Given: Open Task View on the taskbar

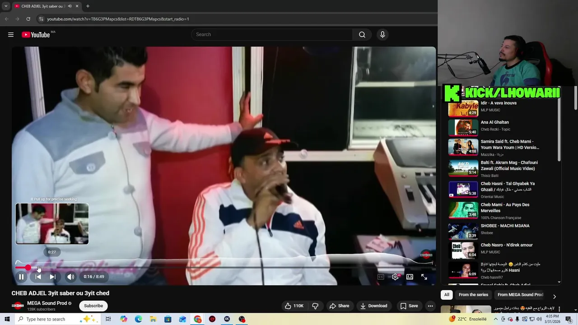Looking at the screenshot, I should coord(108,319).
